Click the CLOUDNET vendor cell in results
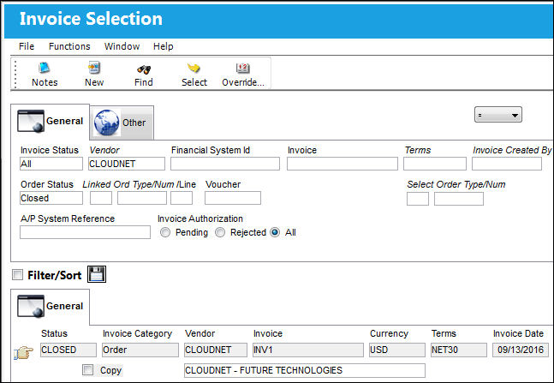 [216, 350]
